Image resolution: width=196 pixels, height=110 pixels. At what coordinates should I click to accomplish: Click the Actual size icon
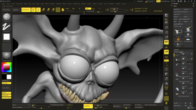coord(166,32)
